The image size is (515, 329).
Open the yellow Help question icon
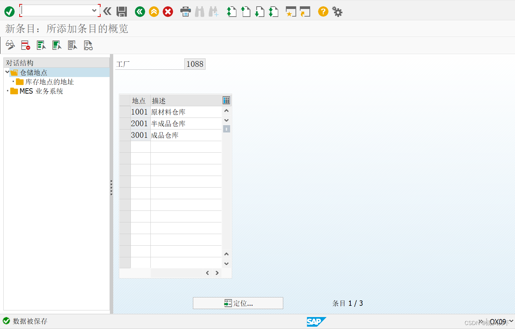click(x=323, y=12)
